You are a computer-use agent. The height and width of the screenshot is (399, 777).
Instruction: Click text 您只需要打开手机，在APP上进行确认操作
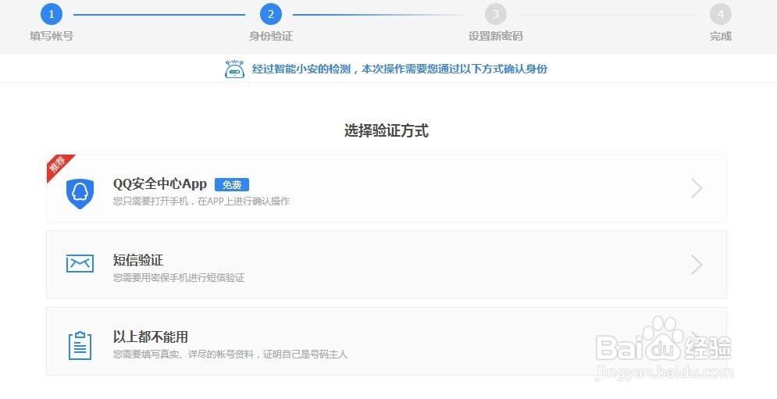click(201, 201)
